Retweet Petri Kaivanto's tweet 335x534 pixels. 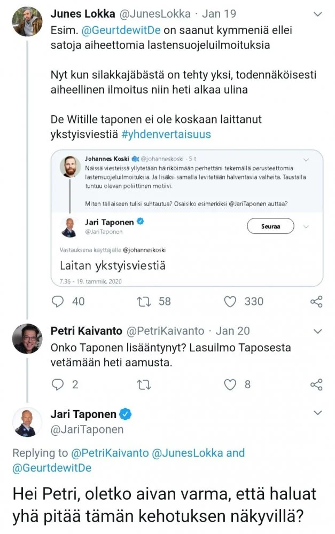(144, 384)
